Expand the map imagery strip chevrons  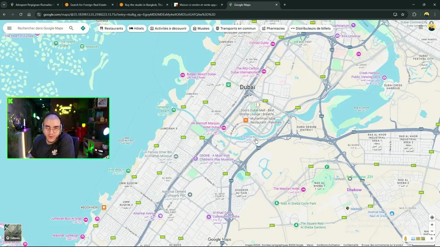point(432,239)
